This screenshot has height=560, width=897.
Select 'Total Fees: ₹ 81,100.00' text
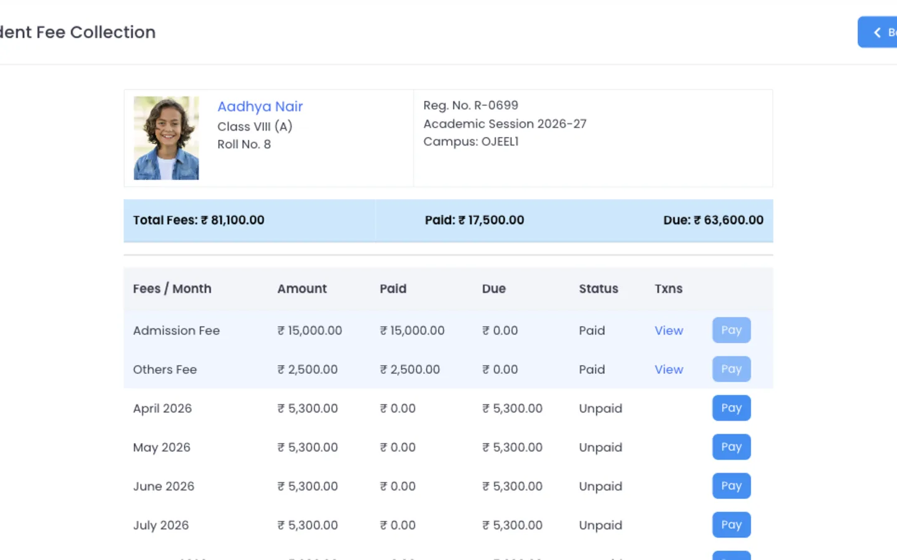[199, 220]
